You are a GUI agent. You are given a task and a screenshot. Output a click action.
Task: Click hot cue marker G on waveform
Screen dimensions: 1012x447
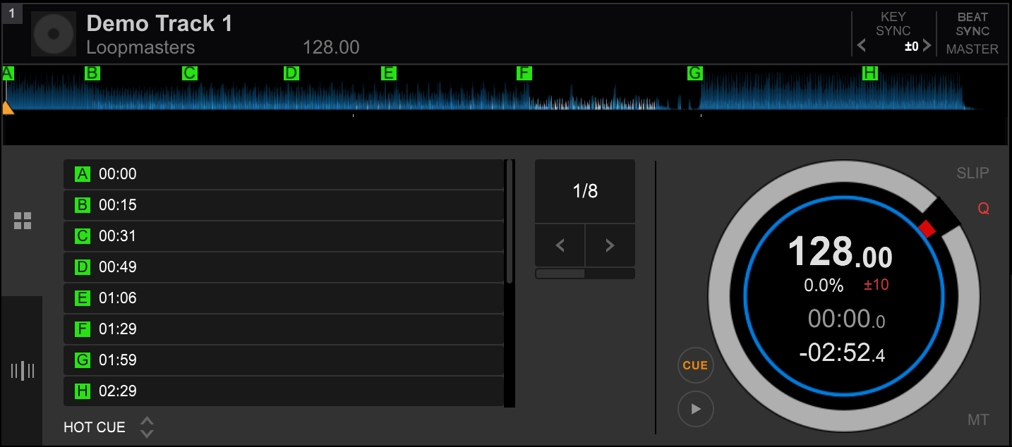tap(694, 73)
